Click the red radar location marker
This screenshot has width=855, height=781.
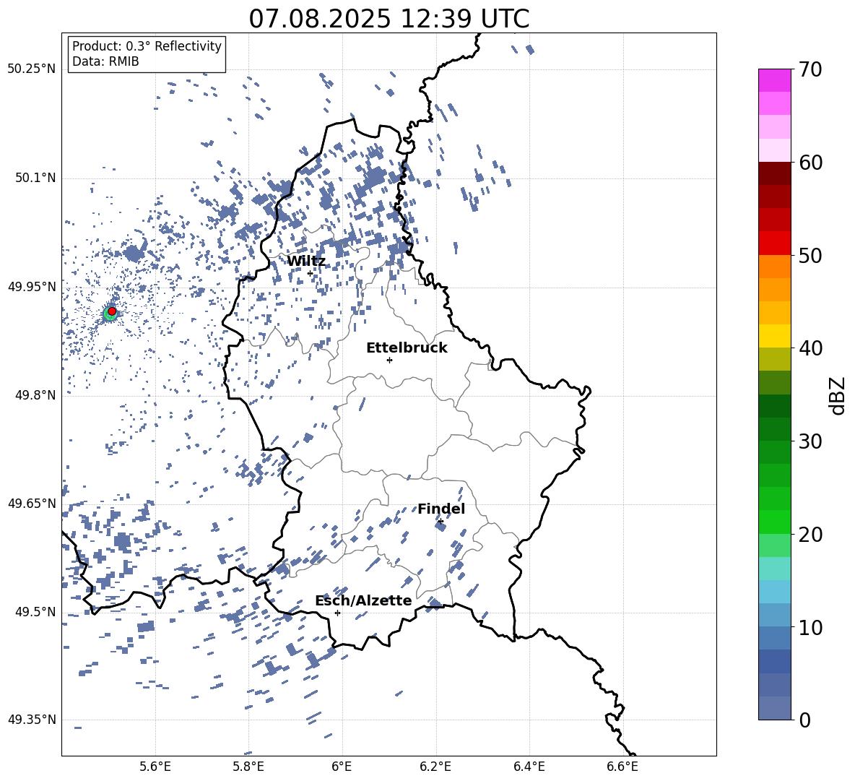112,311
